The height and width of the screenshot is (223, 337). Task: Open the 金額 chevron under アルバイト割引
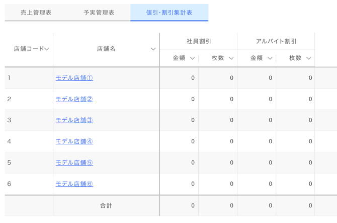(x=270, y=58)
